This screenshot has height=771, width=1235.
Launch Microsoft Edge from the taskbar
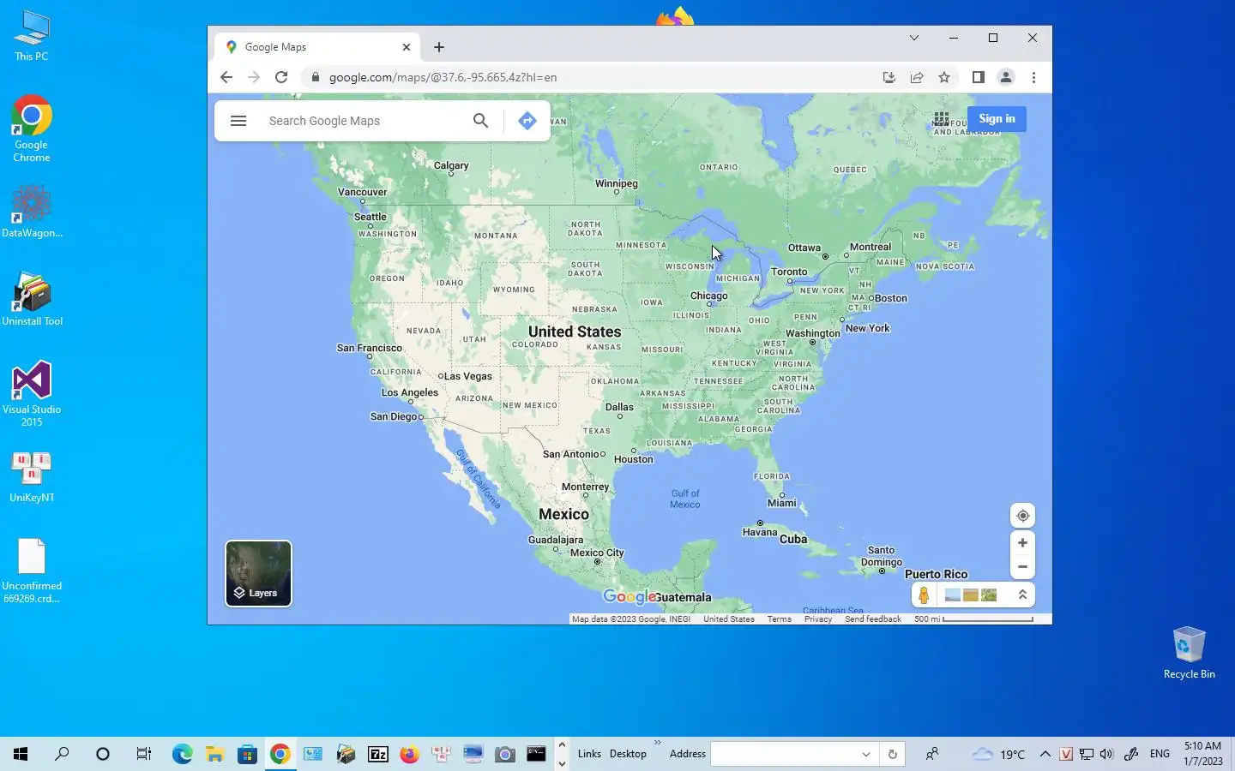pyautogui.click(x=183, y=754)
